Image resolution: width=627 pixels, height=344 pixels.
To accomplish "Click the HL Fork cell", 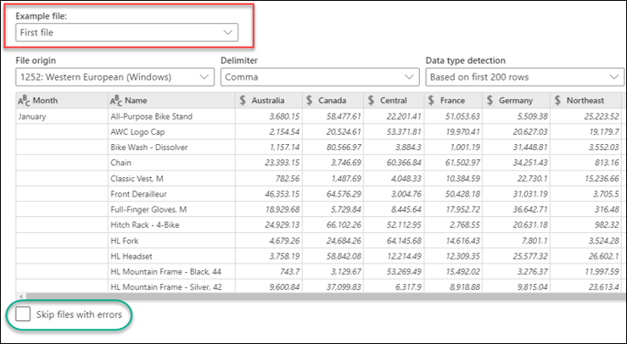I will (x=171, y=241).
